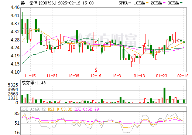
Task: Click the dark green 30PMA legend swatch
Action: (181, 3)
